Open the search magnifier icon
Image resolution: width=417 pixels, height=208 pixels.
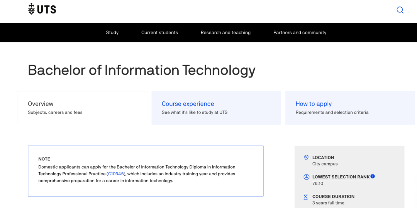(400, 10)
